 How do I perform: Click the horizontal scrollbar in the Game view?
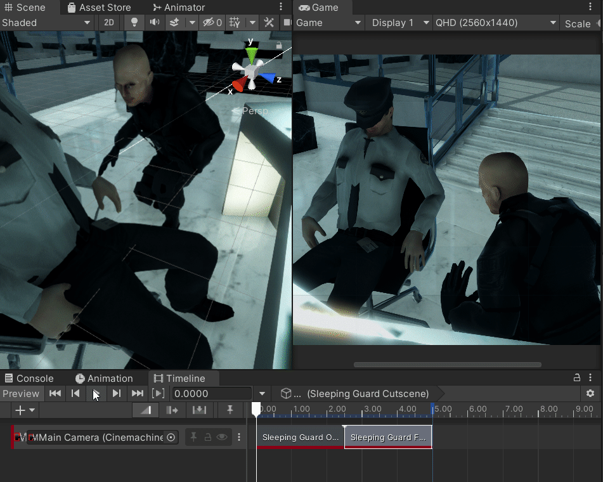click(x=447, y=364)
